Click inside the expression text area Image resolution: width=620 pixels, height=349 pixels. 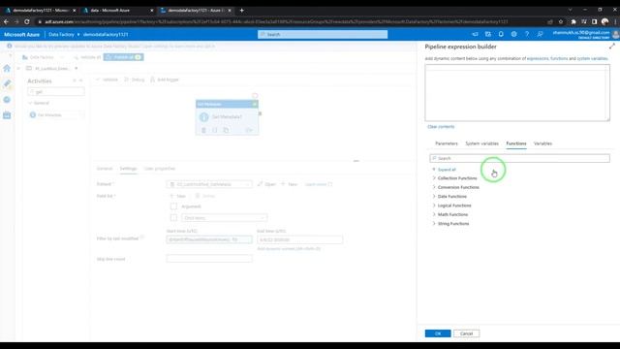click(x=517, y=93)
